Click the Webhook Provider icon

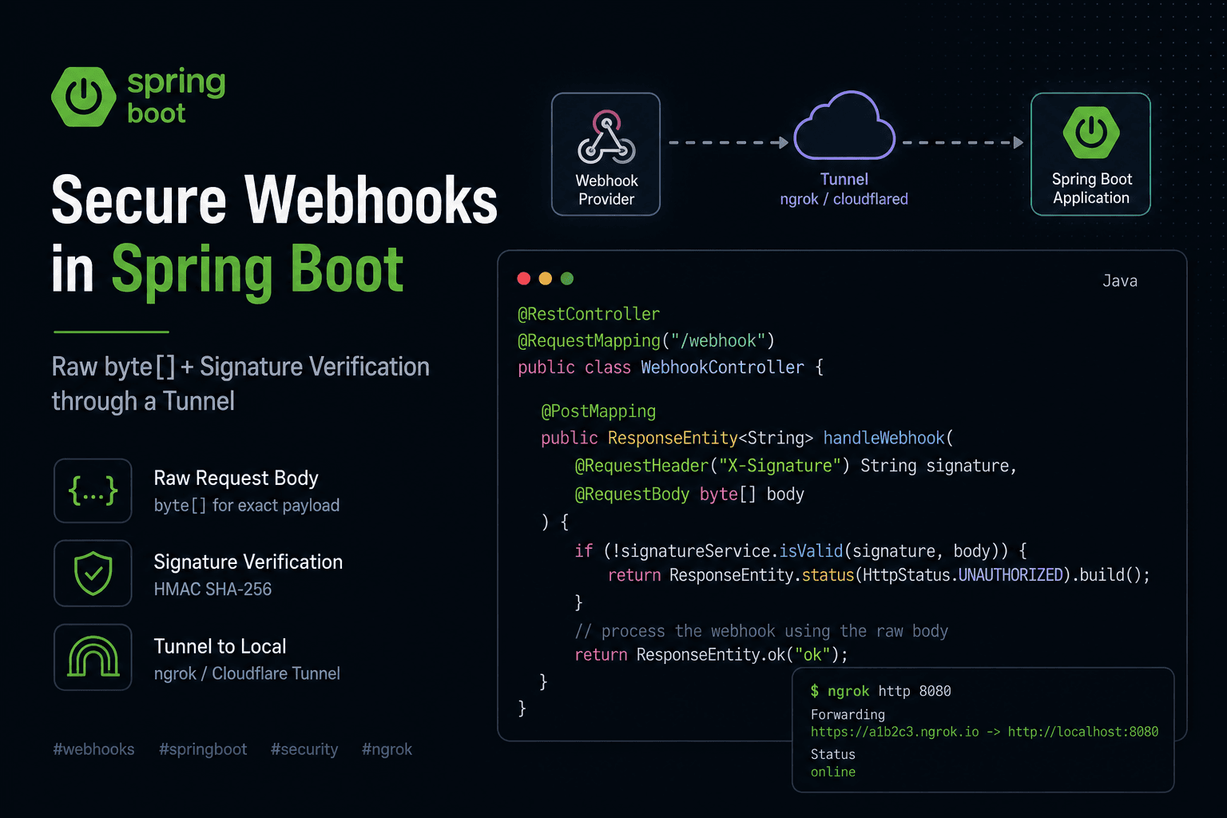point(606,137)
